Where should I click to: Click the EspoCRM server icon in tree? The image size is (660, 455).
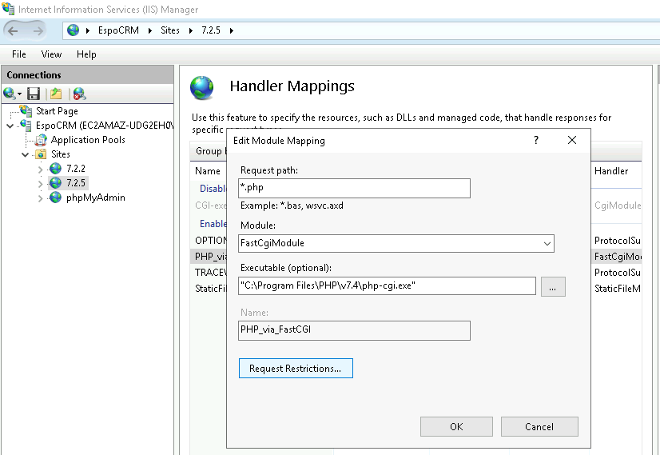point(26,125)
